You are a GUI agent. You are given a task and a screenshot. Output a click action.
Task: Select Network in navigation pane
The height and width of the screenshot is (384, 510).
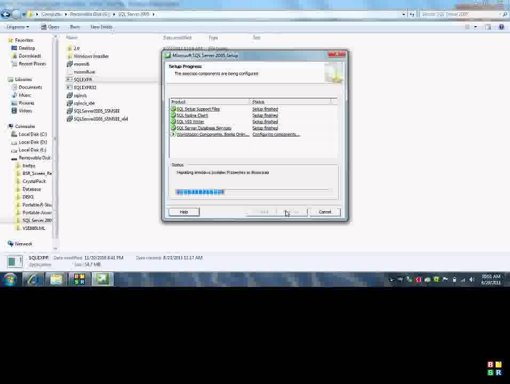(x=23, y=244)
